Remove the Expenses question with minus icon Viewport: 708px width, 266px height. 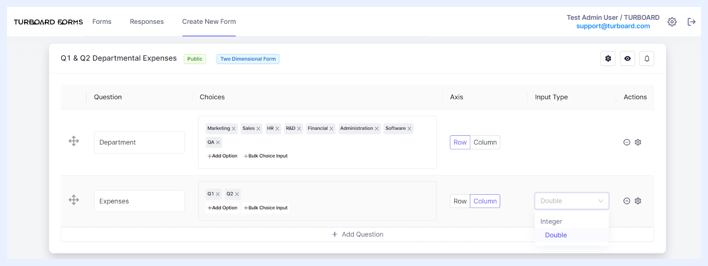pyautogui.click(x=627, y=201)
